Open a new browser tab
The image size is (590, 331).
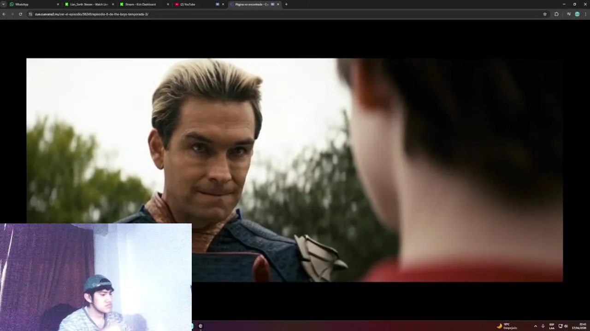[286, 4]
